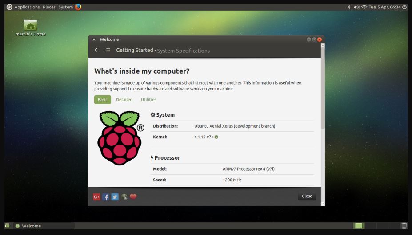
Task: Click the kernel info green icon
Action: click(x=216, y=137)
